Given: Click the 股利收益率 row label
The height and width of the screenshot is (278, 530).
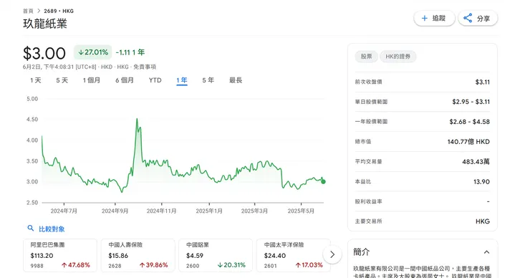Looking at the screenshot, I should pyautogui.click(x=368, y=201).
